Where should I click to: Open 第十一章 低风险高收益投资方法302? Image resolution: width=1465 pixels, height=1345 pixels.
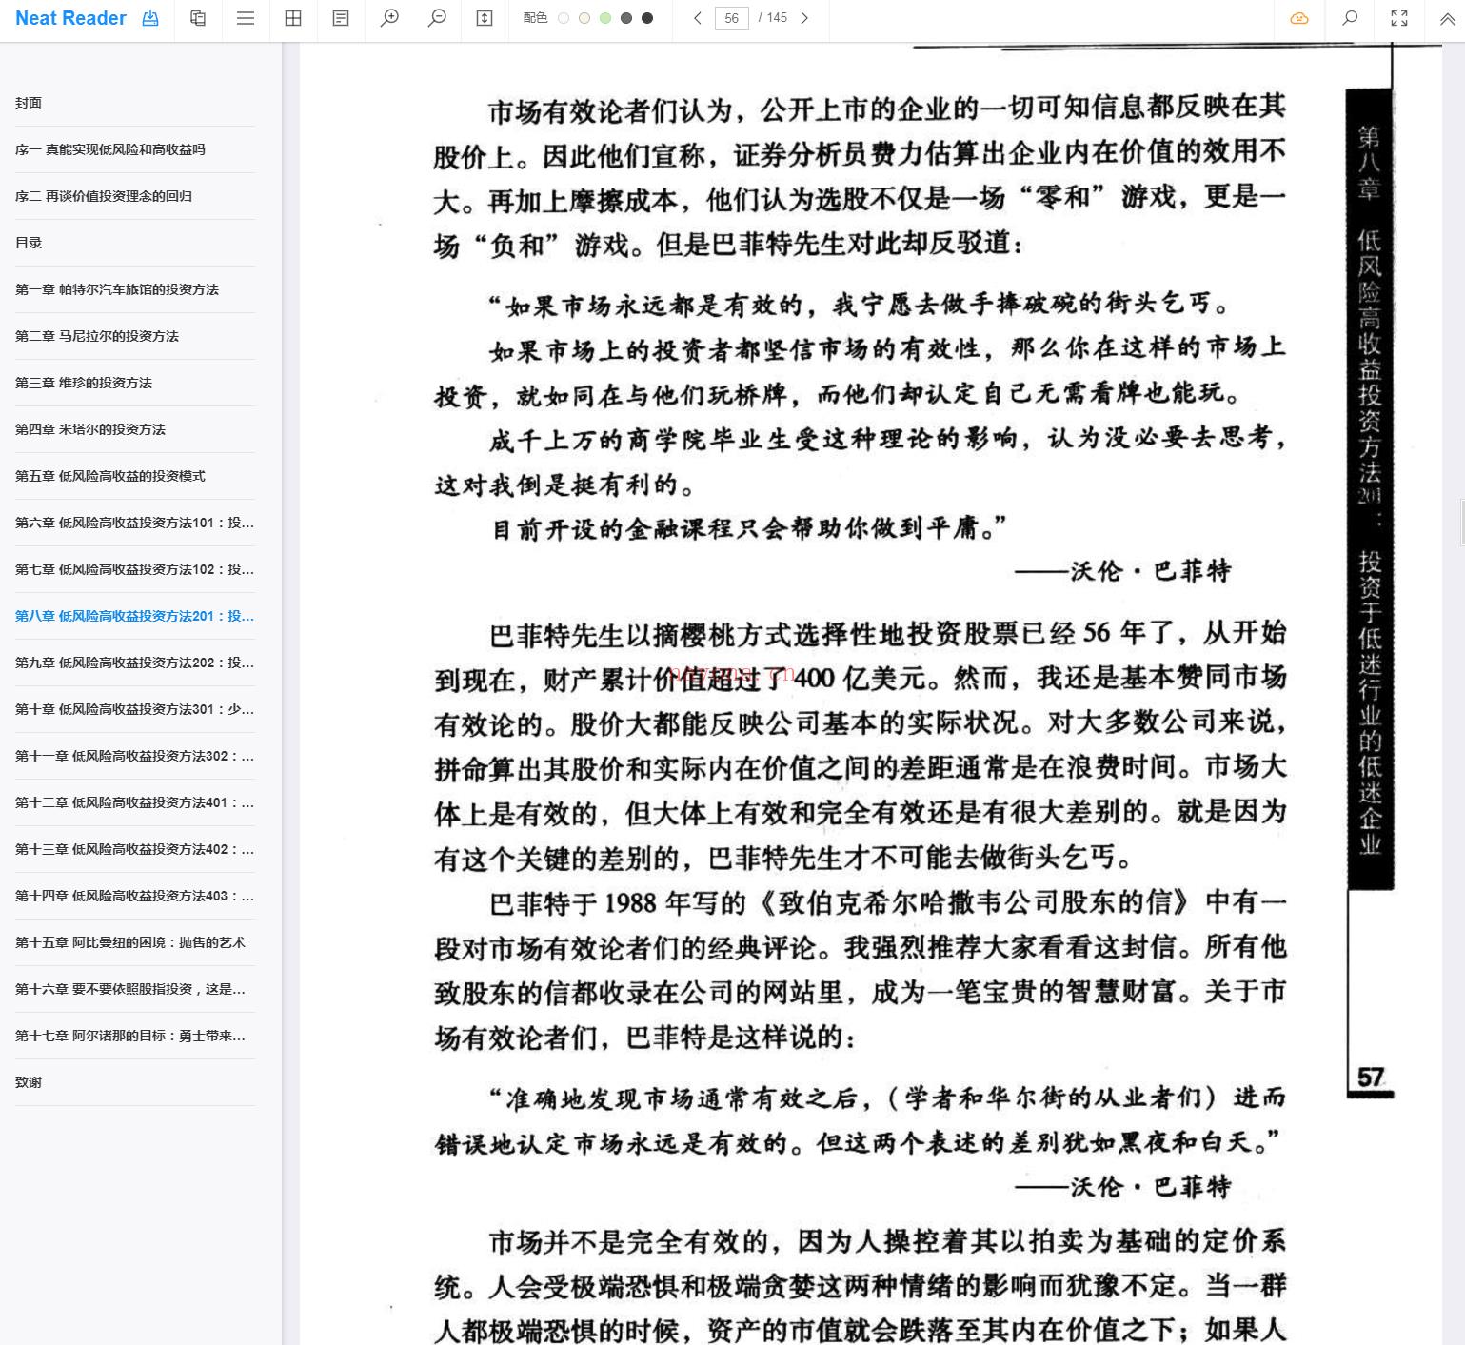[x=135, y=756]
